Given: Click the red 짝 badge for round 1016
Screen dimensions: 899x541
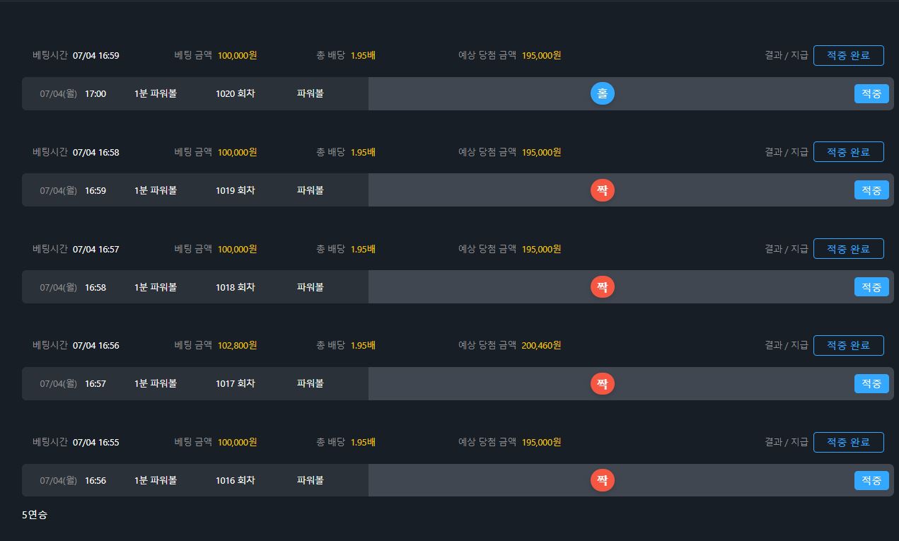Looking at the screenshot, I should click(x=603, y=481).
